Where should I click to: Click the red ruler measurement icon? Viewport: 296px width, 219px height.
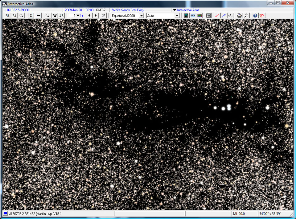(217, 16)
